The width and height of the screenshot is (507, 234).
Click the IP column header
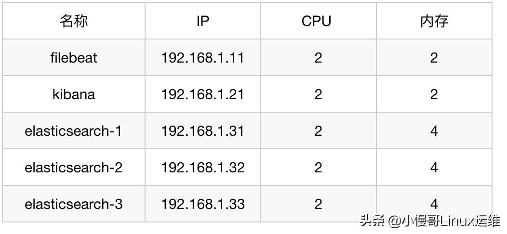pos(203,21)
